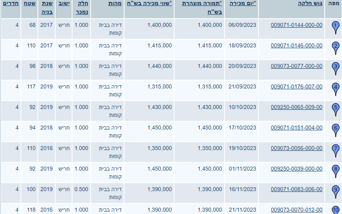The width and height of the screenshot is (342, 214).
Task: Open map pin number 3
Action: [x=335, y=68]
